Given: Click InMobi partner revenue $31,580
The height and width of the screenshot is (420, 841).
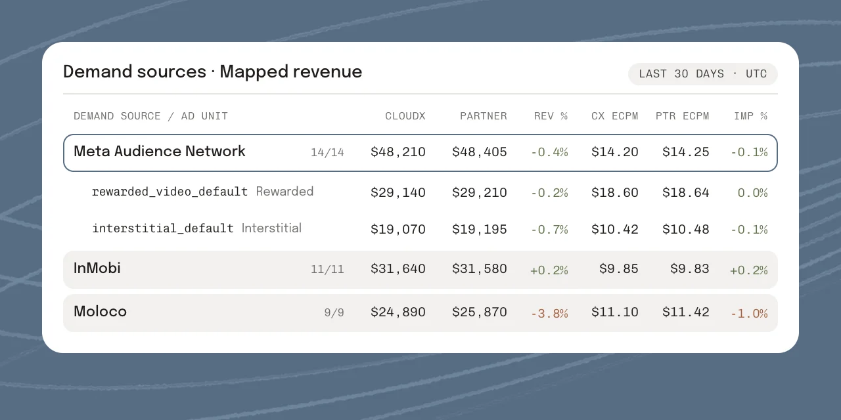Looking at the screenshot, I should (480, 269).
